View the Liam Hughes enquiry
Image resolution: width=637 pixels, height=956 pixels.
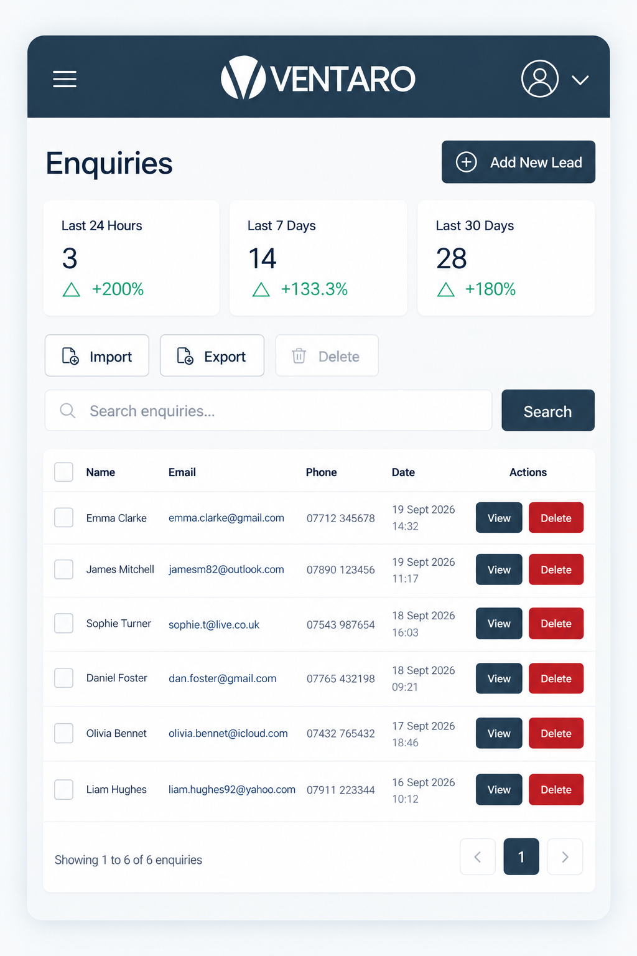click(499, 789)
